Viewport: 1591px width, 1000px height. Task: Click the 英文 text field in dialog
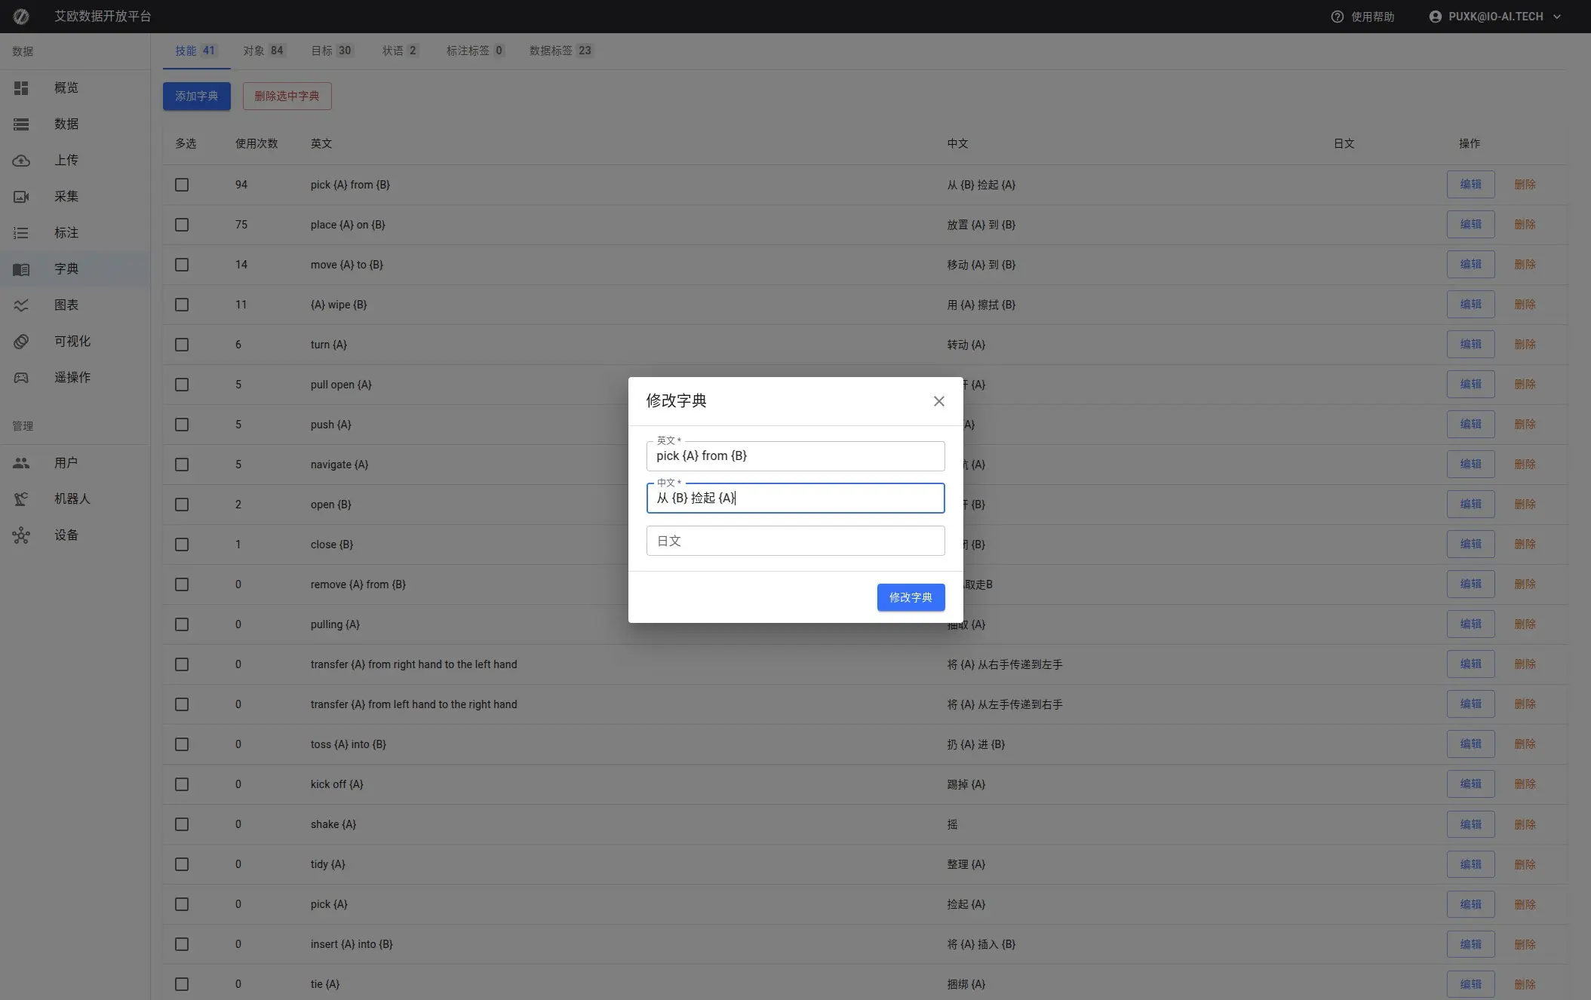(x=795, y=456)
